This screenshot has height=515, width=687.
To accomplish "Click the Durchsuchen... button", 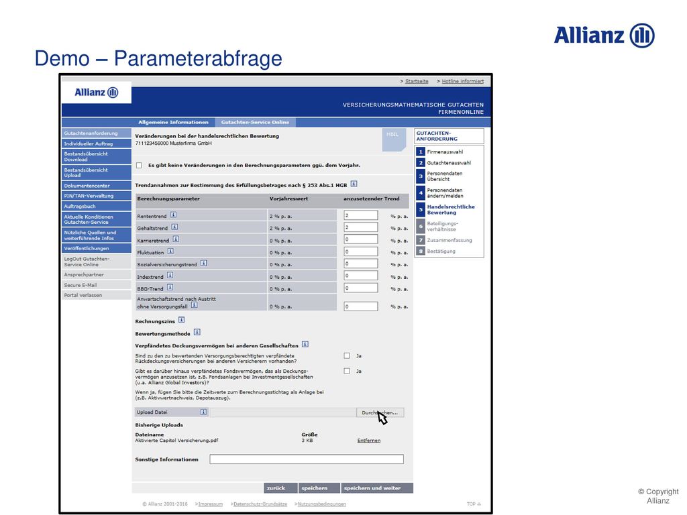I will pyautogui.click(x=380, y=412).
